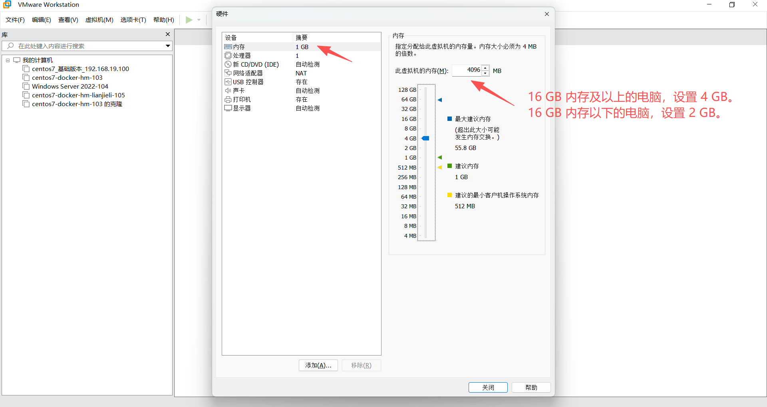The width and height of the screenshot is (767, 407).
Task: Click the magnifier icon in library search
Action: [x=11, y=46]
